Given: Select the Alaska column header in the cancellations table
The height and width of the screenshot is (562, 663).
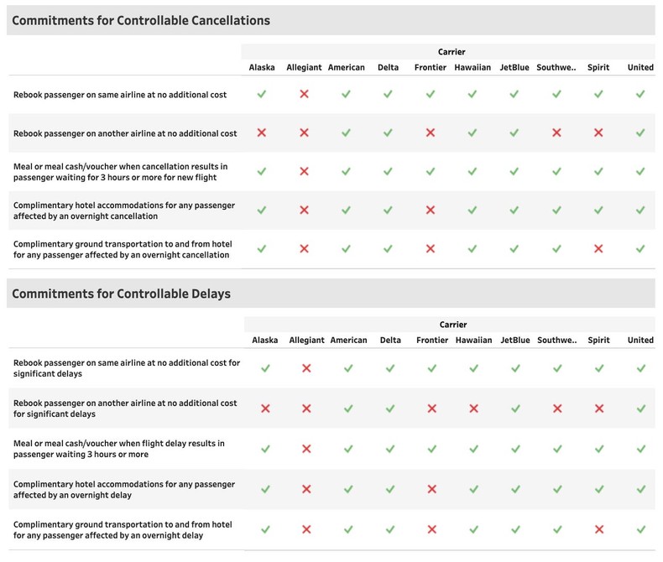Looking at the screenshot, I should [262, 68].
